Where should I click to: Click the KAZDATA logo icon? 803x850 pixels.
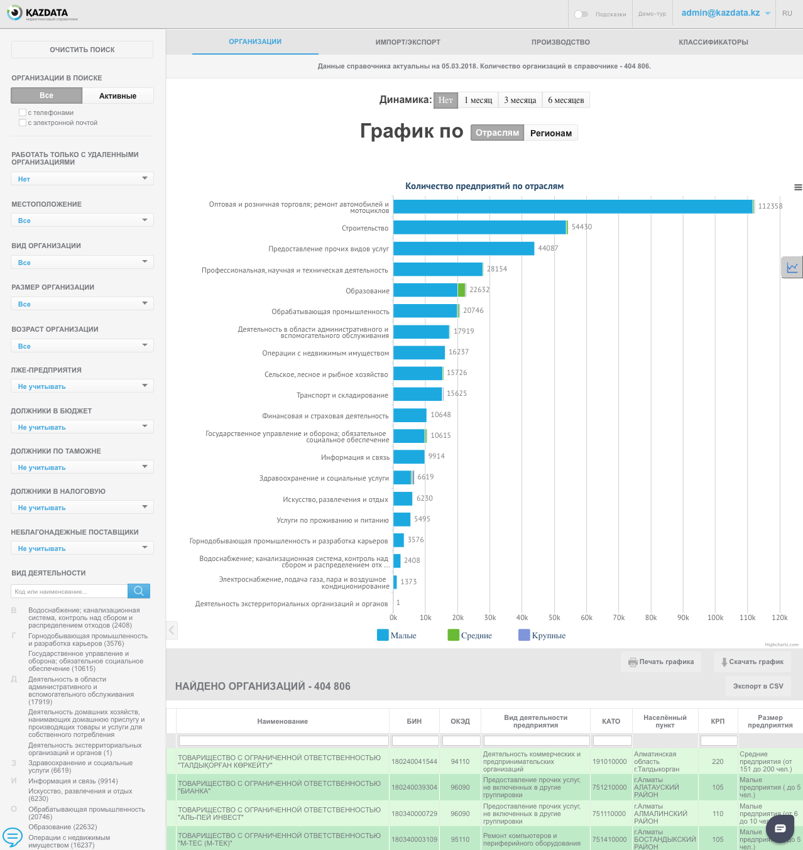click(14, 13)
